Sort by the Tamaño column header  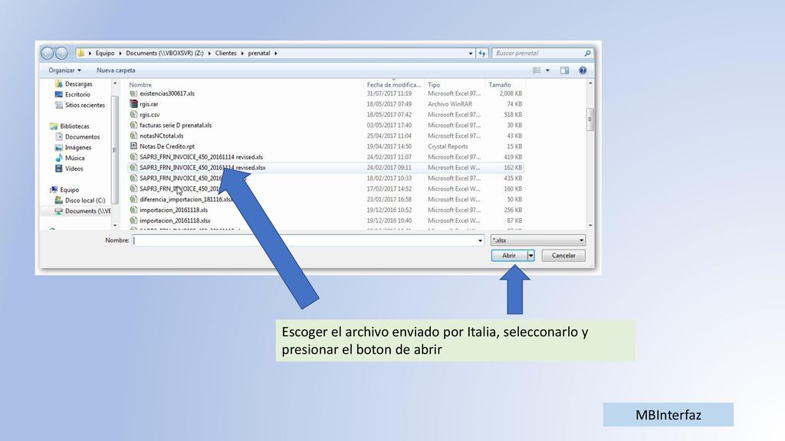pyautogui.click(x=500, y=84)
